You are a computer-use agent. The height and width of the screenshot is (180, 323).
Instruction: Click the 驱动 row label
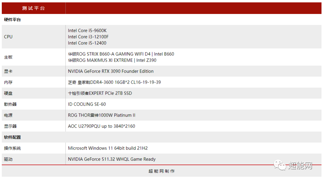tap(8, 159)
